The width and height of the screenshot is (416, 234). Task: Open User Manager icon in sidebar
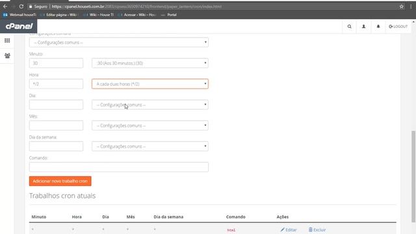tap(7, 56)
